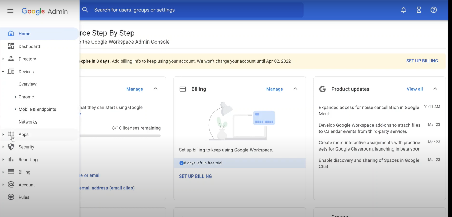Image resolution: width=452 pixels, height=217 pixels.
Task: Click the email address (email alias) link
Action: [x=107, y=188]
